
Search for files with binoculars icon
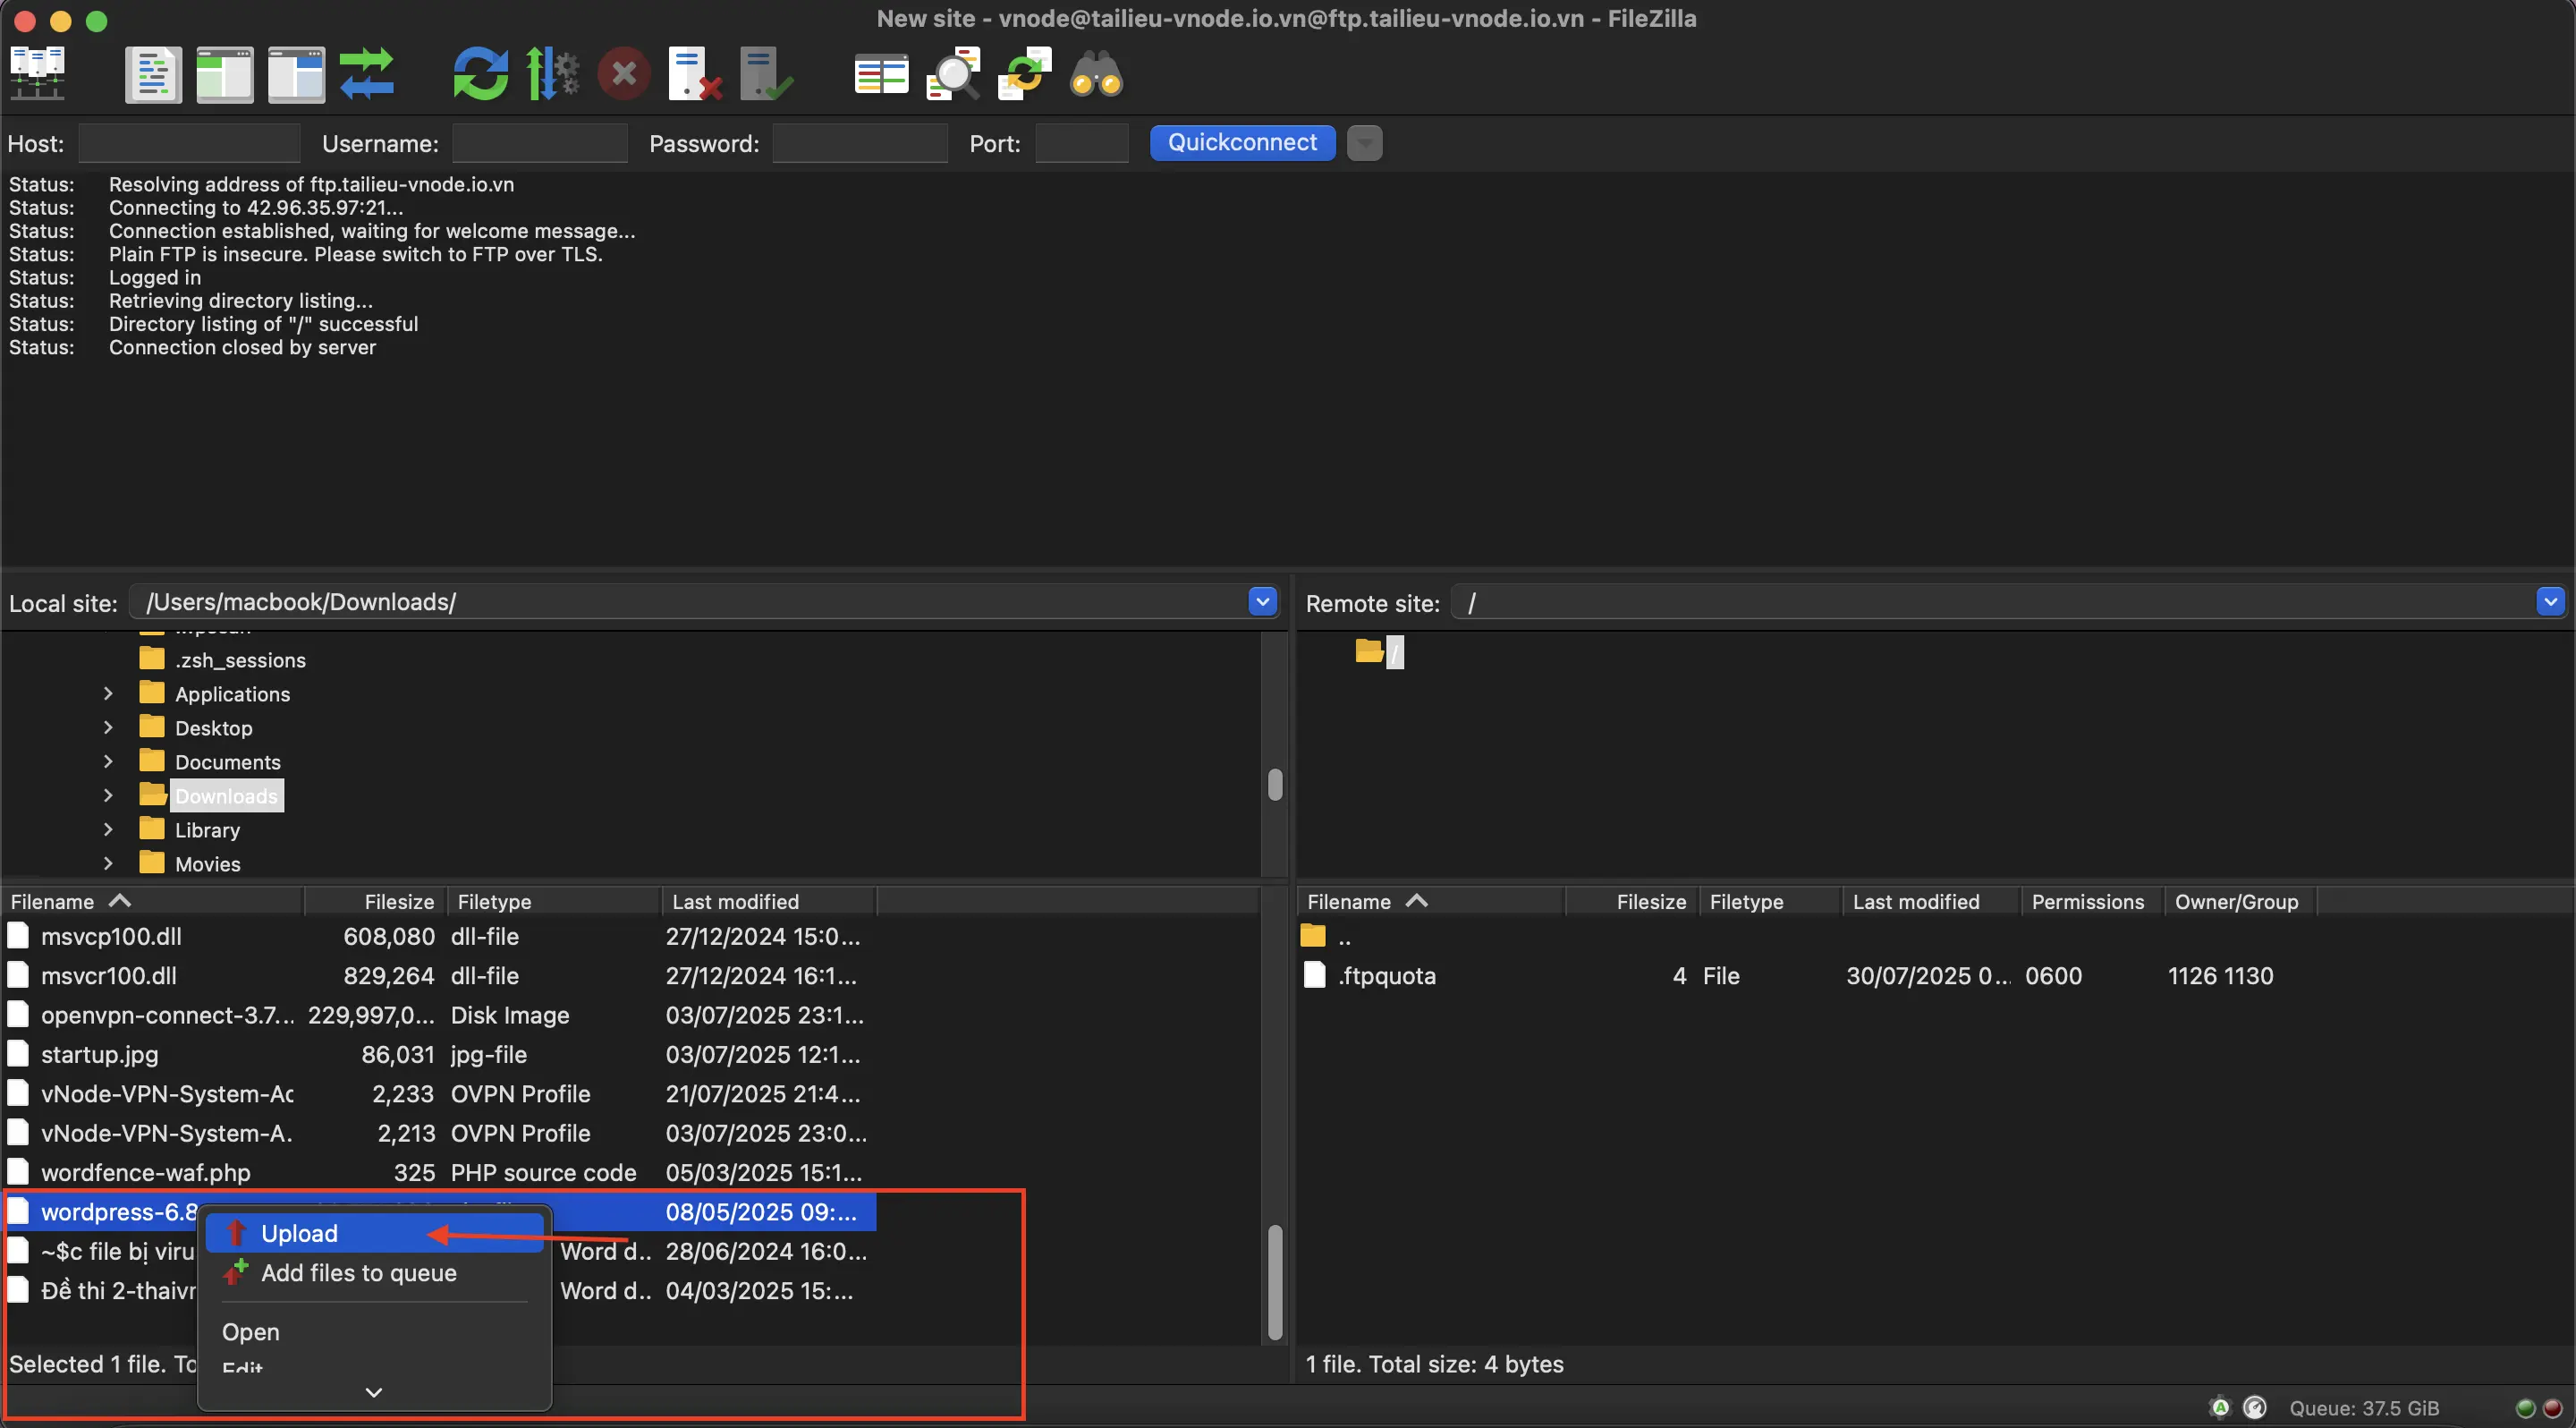(x=1096, y=74)
